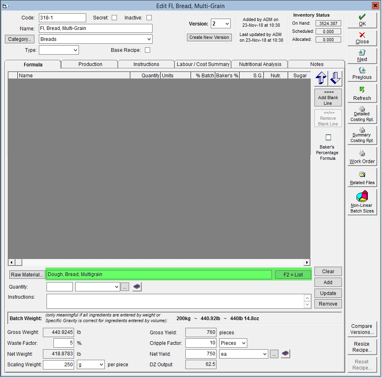Print the Summary Costing Rpt.
The height and width of the screenshot is (378, 382).
(362, 135)
